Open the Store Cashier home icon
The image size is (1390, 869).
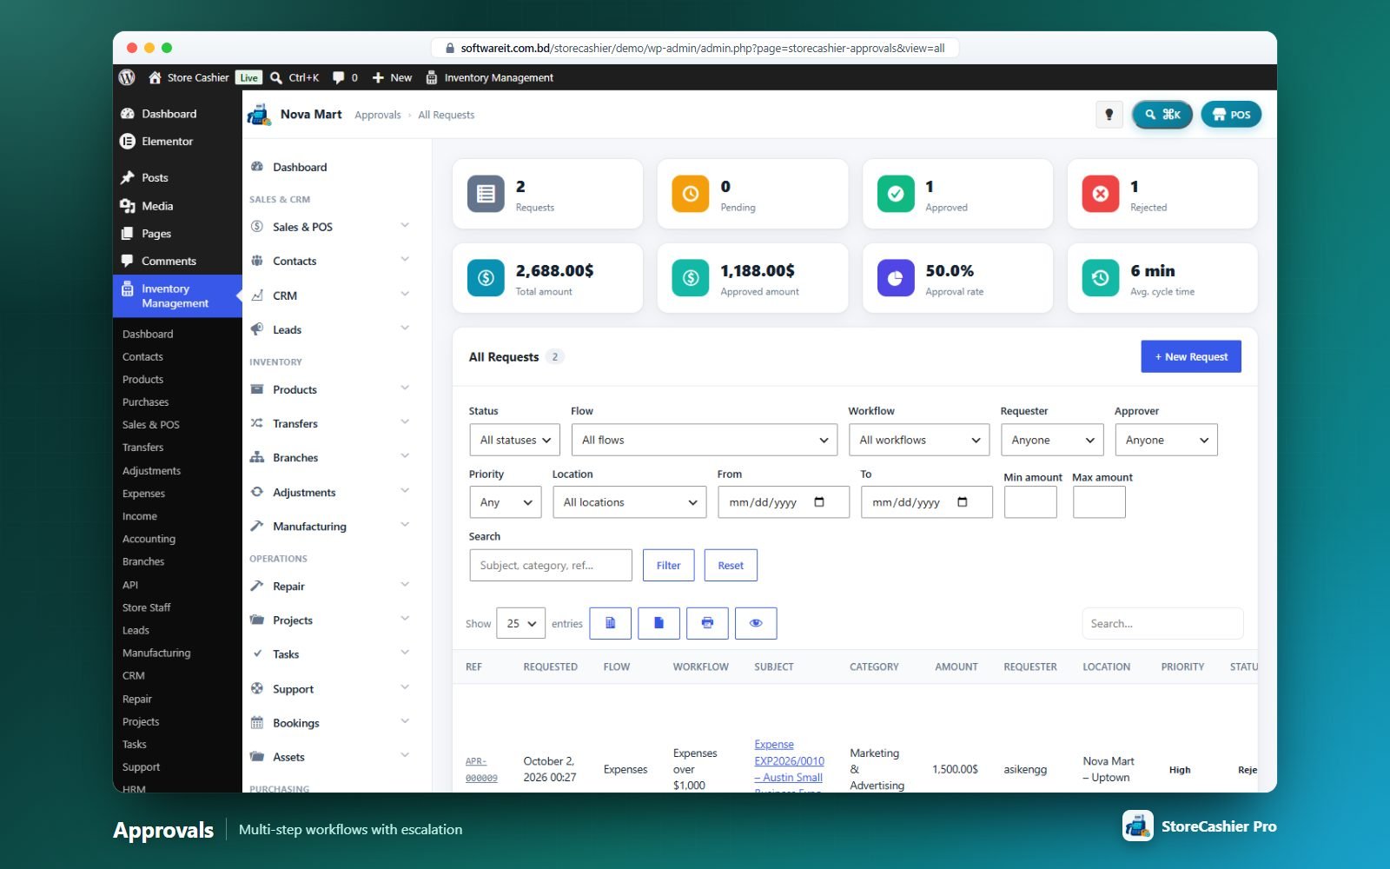[155, 77]
